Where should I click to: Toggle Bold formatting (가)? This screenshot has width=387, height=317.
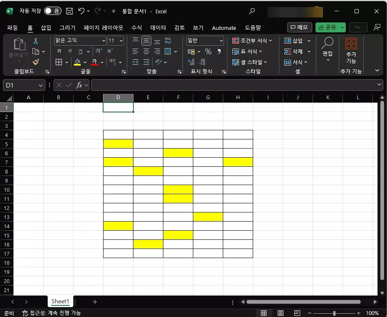click(x=59, y=51)
